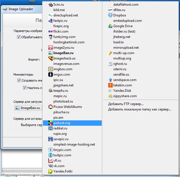Click the Google Drive triangle icon
Viewport: 180px width, 177px height.
coord(110,26)
